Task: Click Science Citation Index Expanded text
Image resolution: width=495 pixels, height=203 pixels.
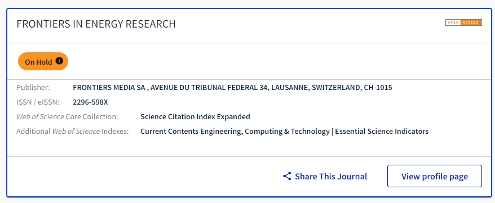Action: click(x=195, y=117)
